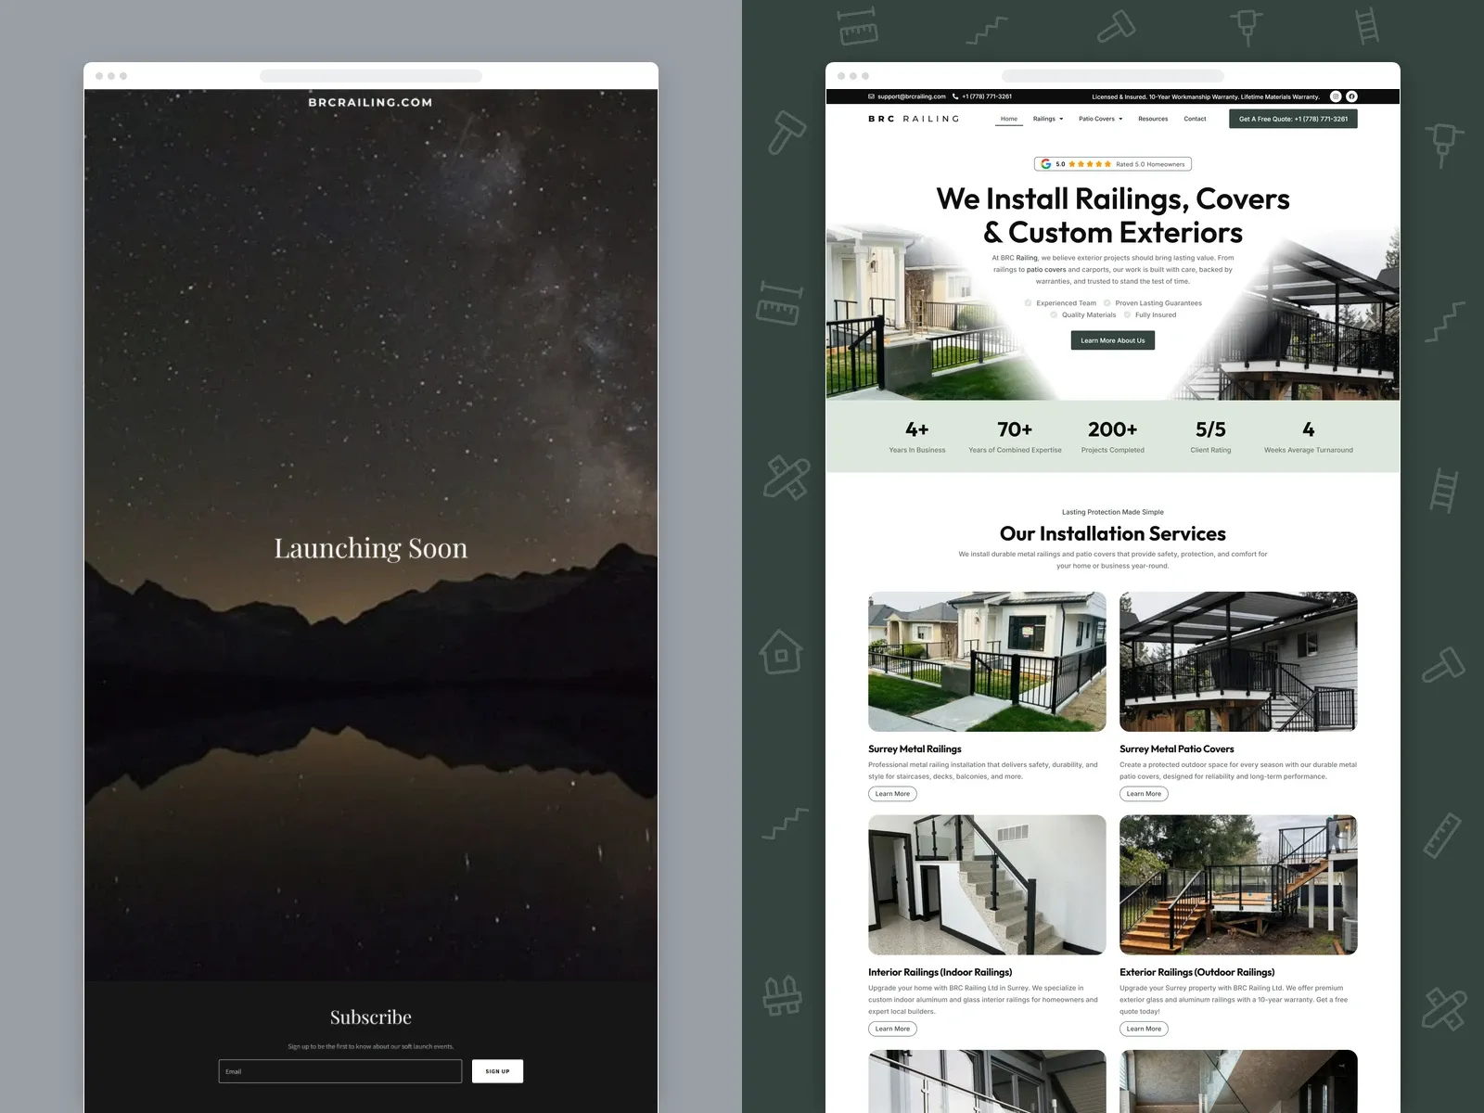Click the Surrey Metal Railings heading
Image resolution: width=1484 pixels, height=1113 pixels.
click(x=915, y=749)
